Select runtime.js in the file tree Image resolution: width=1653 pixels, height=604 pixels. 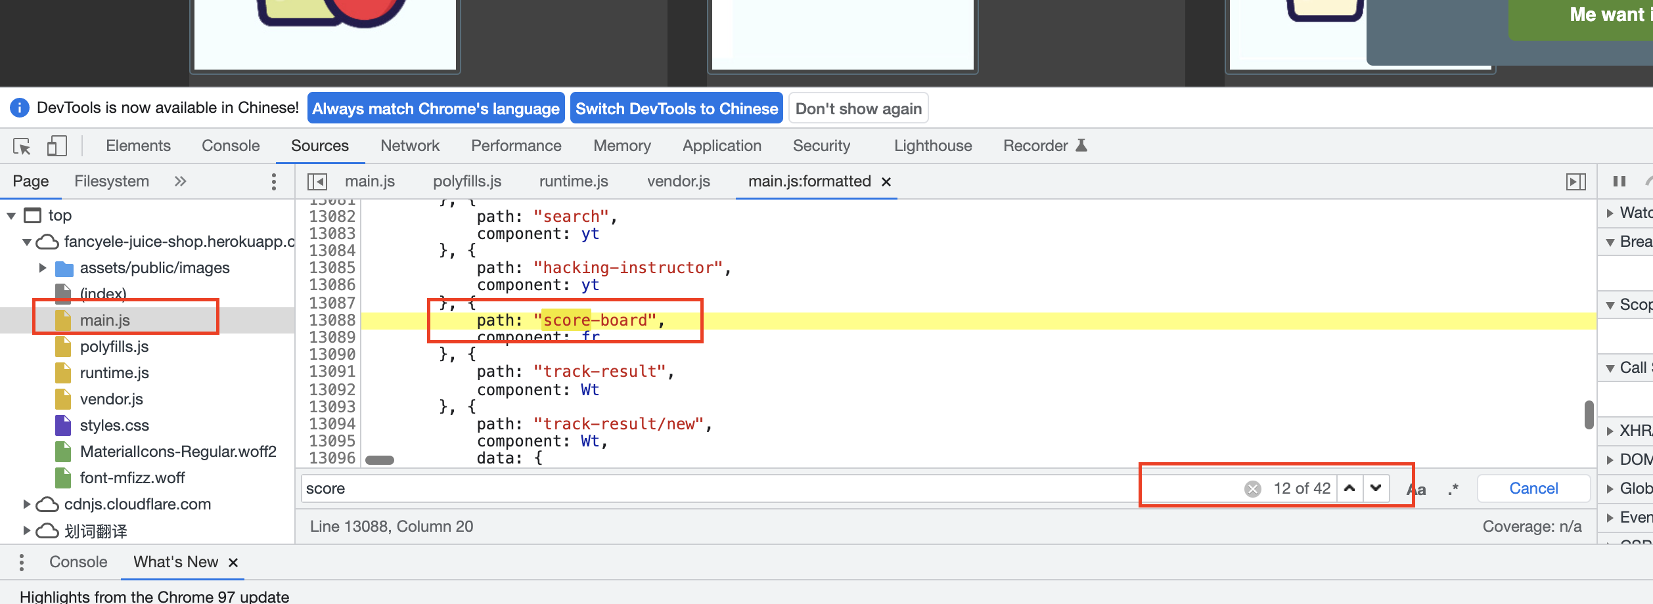click(x=114, y=373)
